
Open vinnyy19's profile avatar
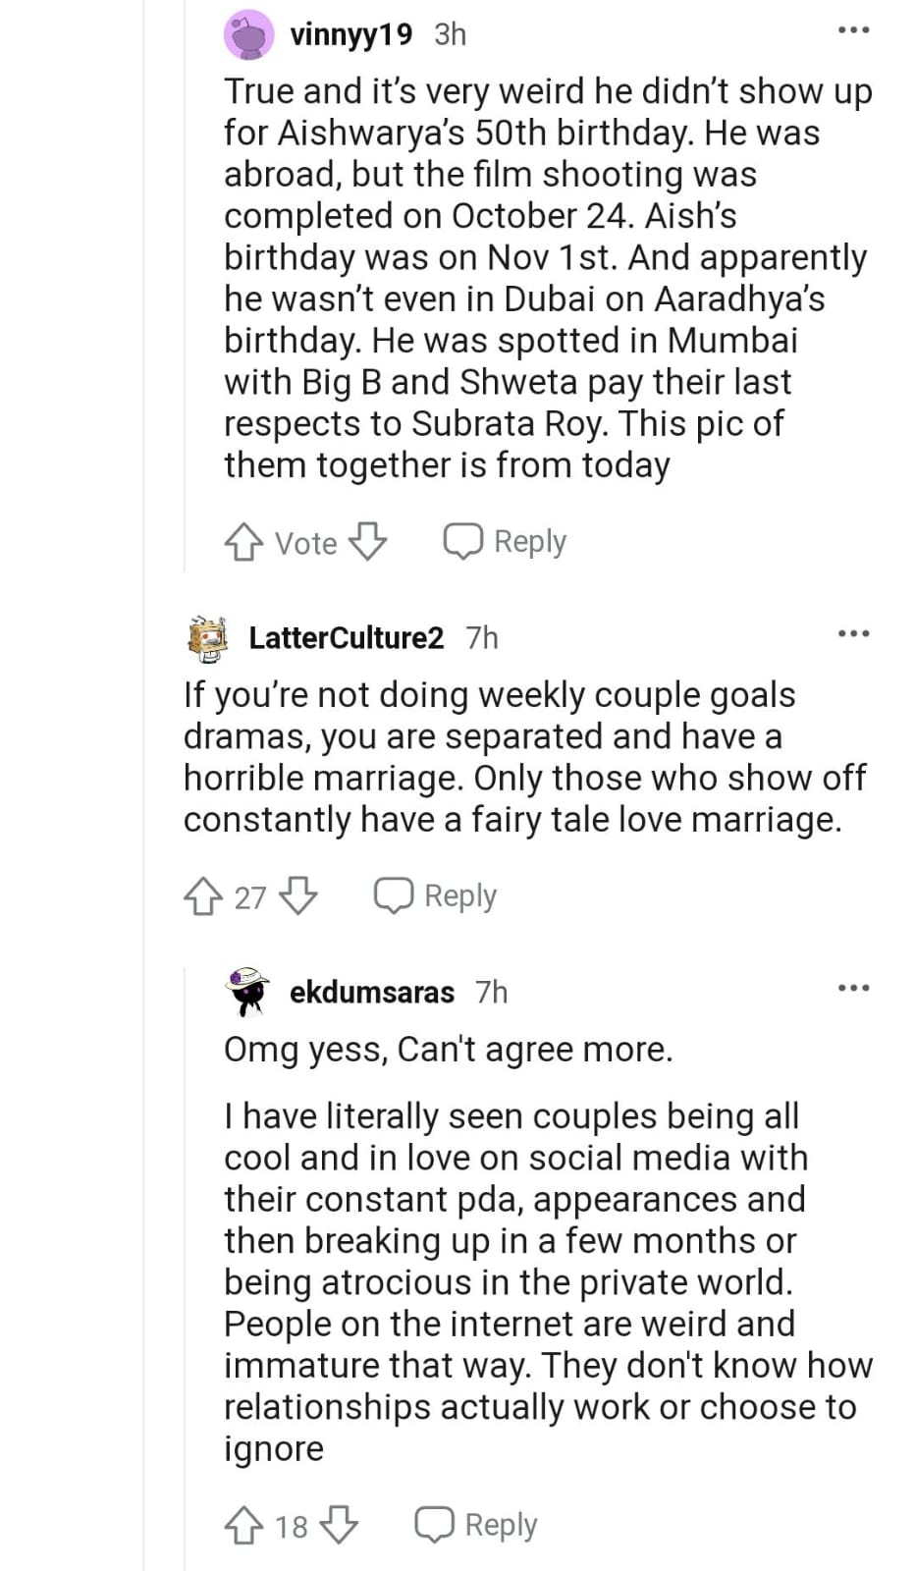coord(248,35)
